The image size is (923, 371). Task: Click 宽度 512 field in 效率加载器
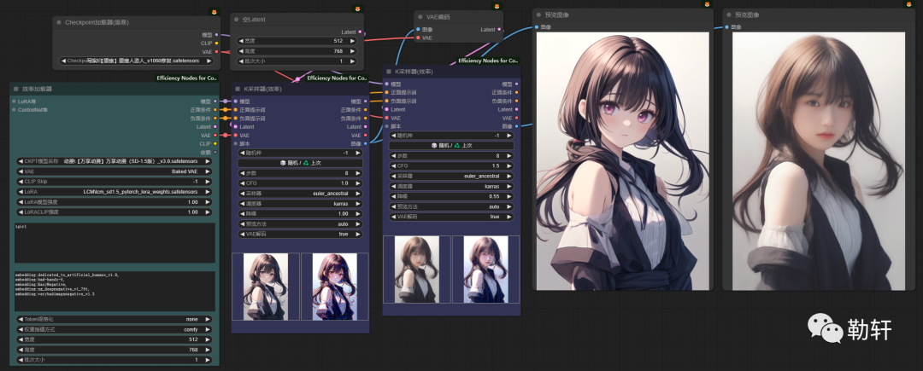pos(115,339)
